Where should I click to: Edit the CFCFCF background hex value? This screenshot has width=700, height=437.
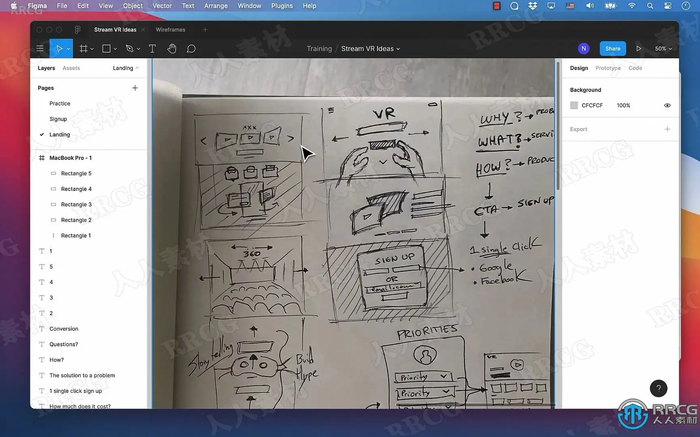coord(592,105)
